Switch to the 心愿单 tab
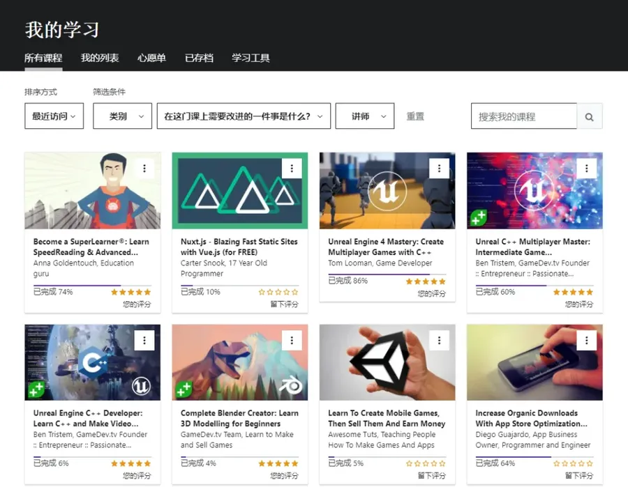Screen dimensions: 628x487 click(x=151, y=58)
